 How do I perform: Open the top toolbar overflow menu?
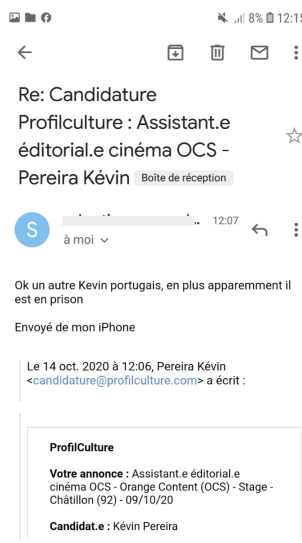tap(295, 52)
